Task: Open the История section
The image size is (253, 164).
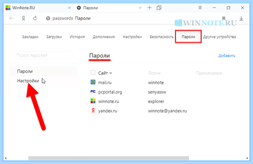Action: (77, 37)
